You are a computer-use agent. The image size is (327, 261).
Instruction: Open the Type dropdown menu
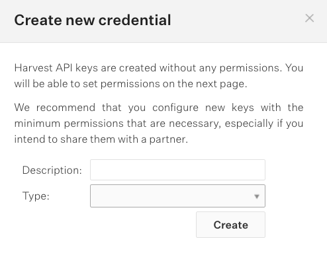pyautogui.click(x=177, y=196)
